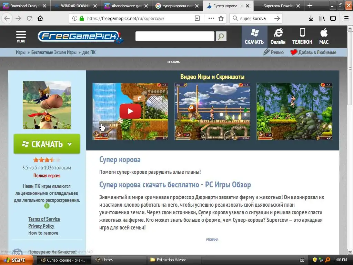Viewport: 353px width, 265px height.
Task: Switch to Extraction Wizard taskbar window
Action: [174, 260]
